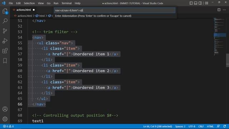Viewport: 229px width, 129px height.
Task: Click 'Unordered item 2' text
Action: 91,71
